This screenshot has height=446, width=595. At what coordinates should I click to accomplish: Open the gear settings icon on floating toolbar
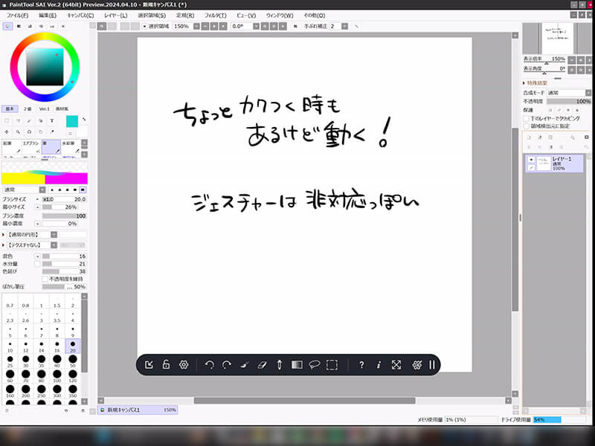(183, 364)
